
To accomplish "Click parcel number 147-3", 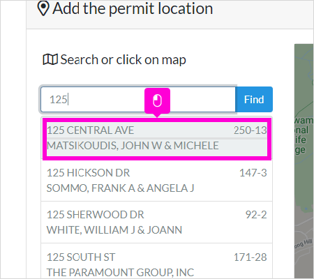I will (253, 173).
